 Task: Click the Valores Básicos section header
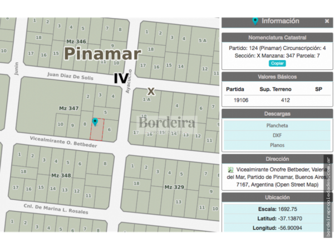277,76
